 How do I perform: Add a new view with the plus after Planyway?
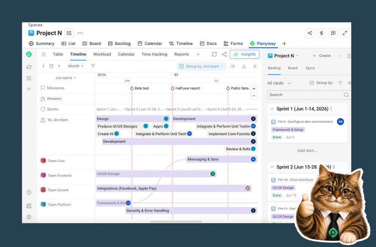click(284, 44)
